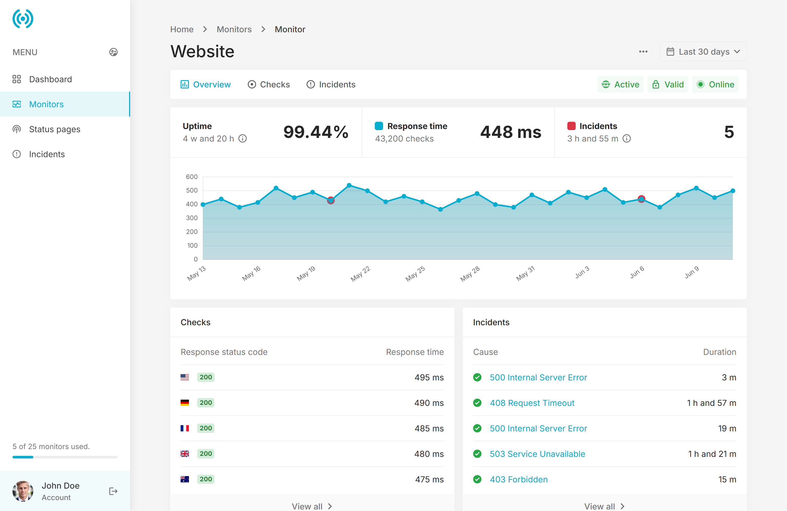
Task: Switch to the Checks tab
Action: [269, 85]
